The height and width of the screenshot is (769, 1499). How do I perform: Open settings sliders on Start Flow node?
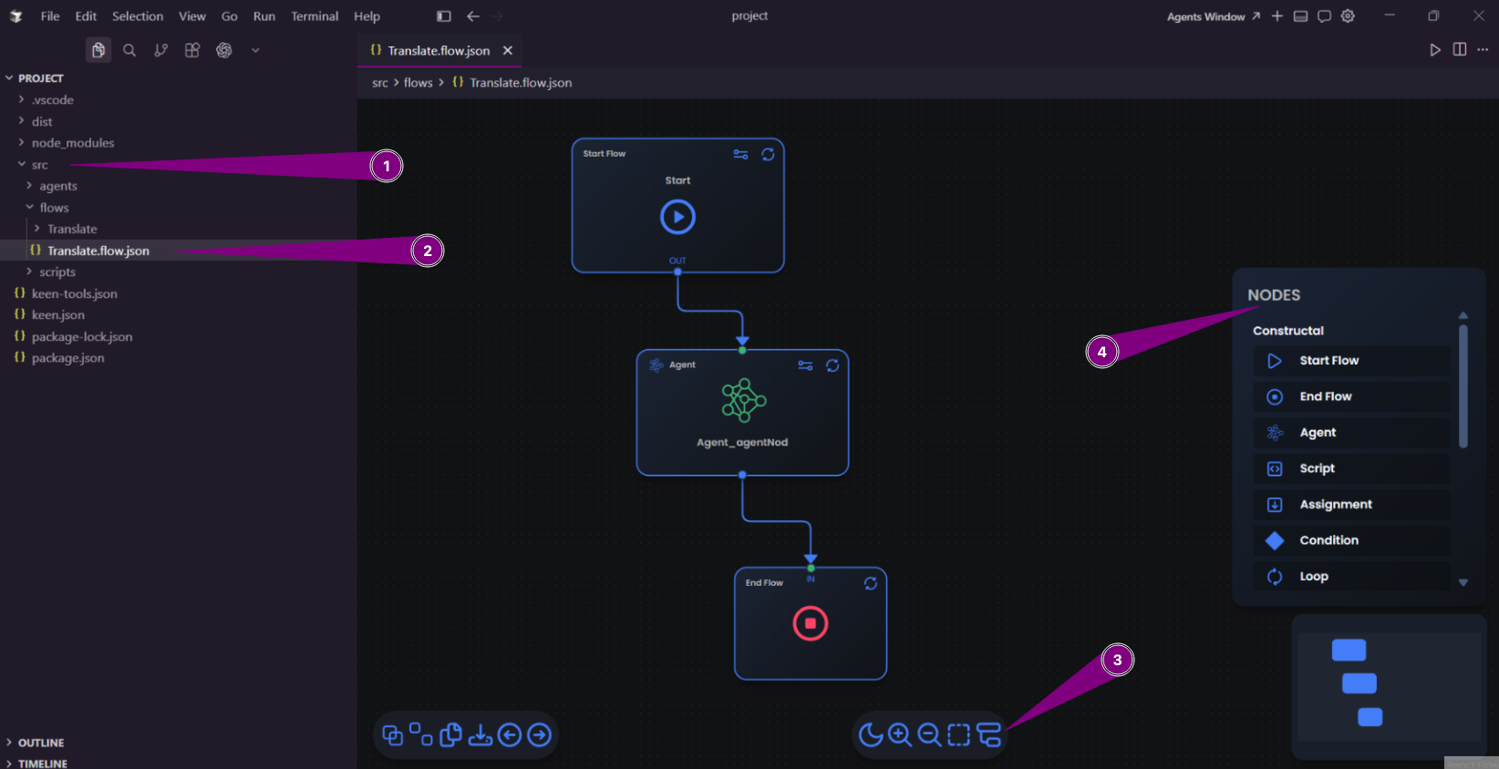[741, 154]
